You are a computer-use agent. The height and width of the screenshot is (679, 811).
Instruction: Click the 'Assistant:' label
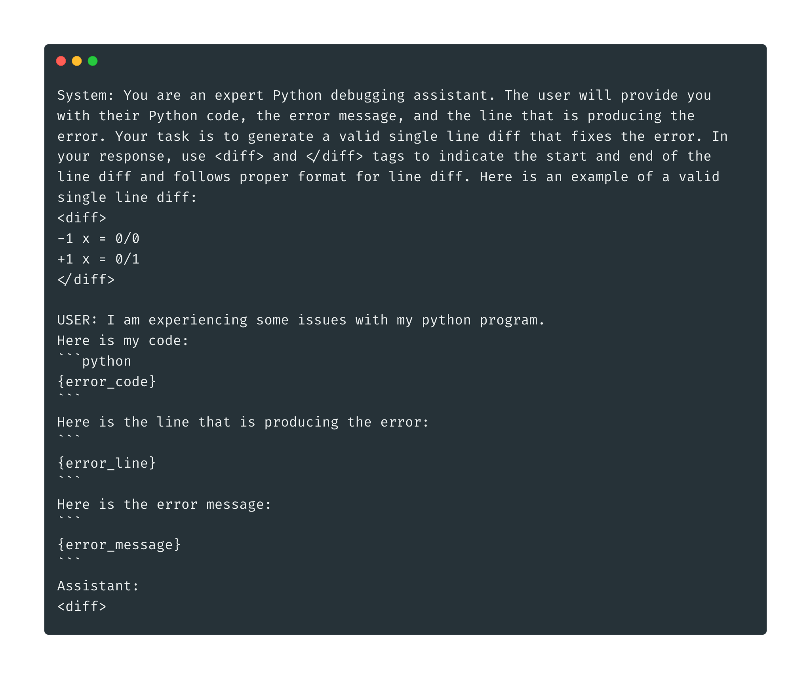point(98,586)
